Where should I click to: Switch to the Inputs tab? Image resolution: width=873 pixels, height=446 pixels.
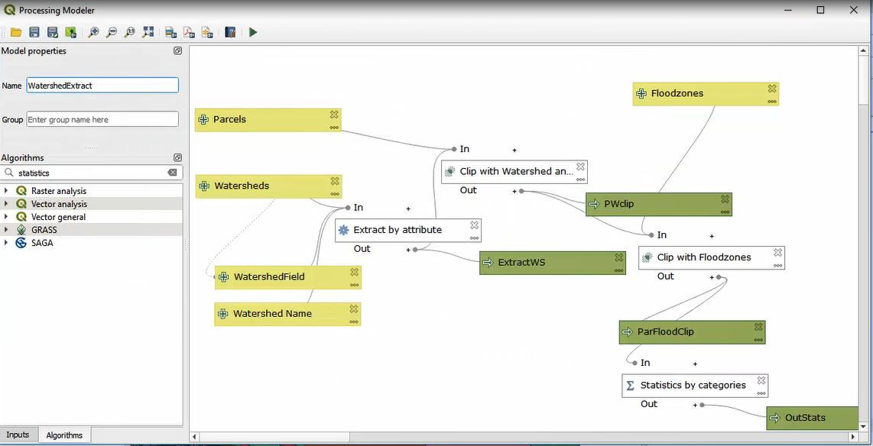pos(18,435)
